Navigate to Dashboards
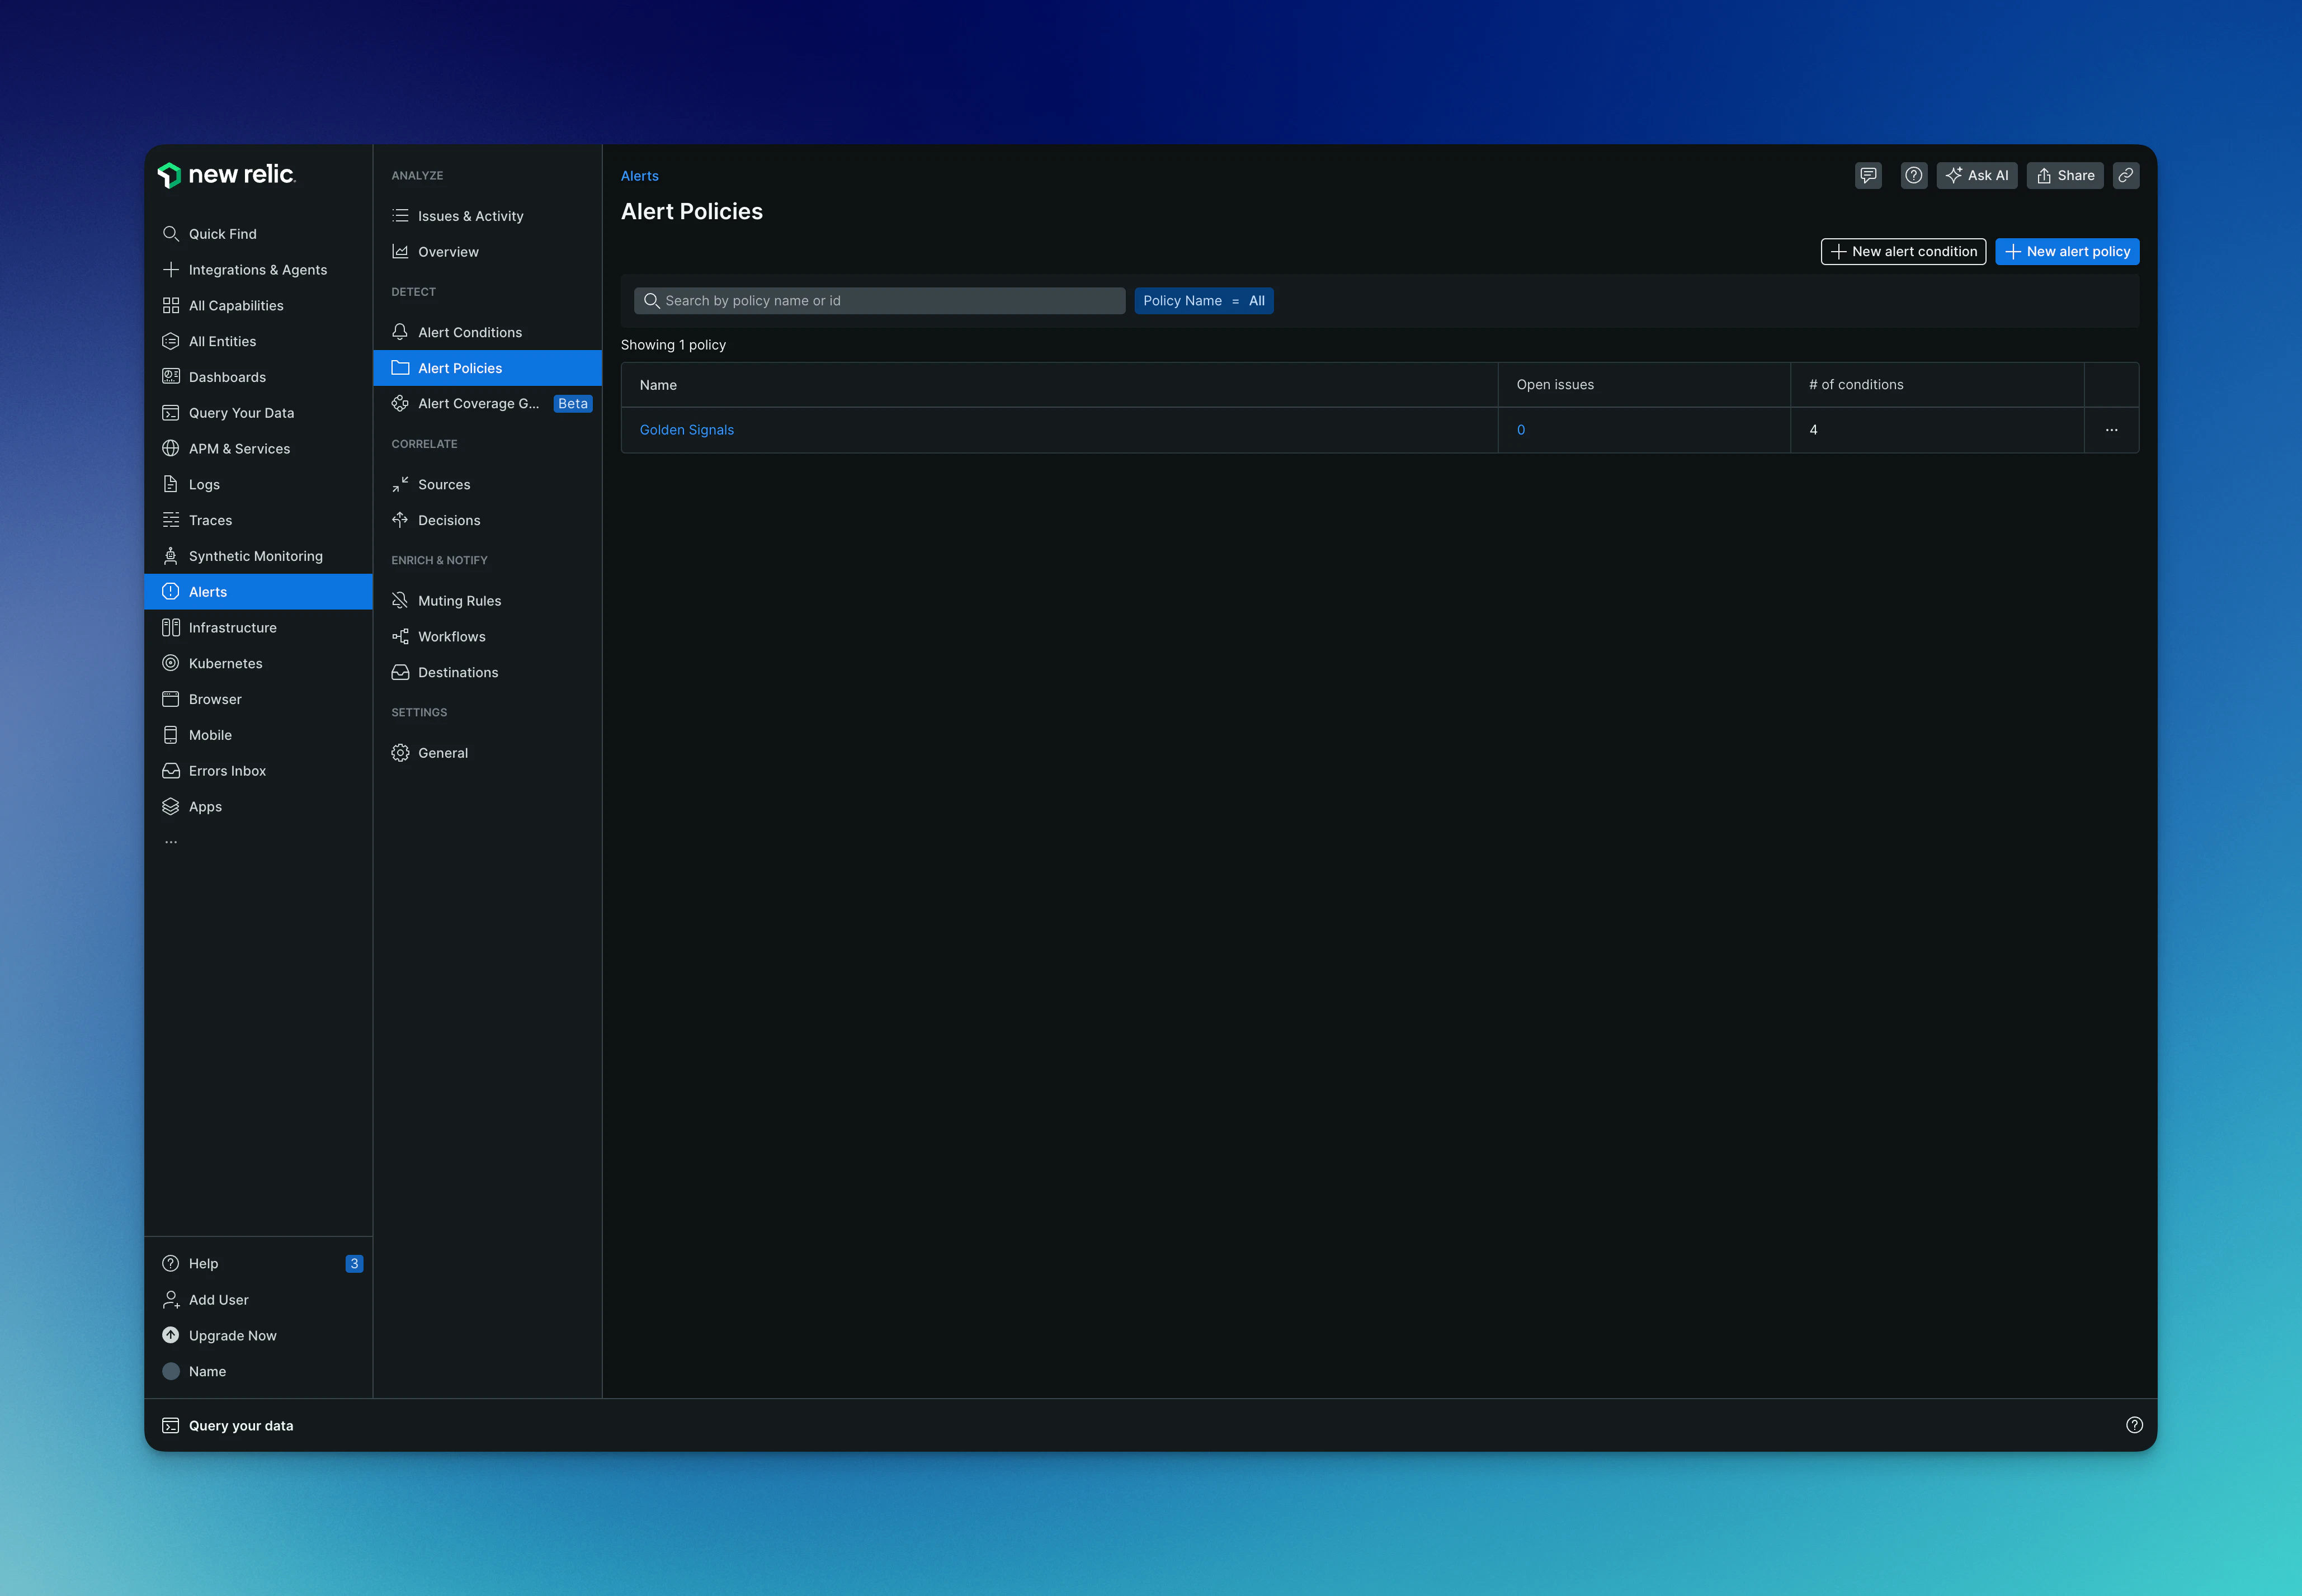The image size is (2302, 1596). click(258, 377)
